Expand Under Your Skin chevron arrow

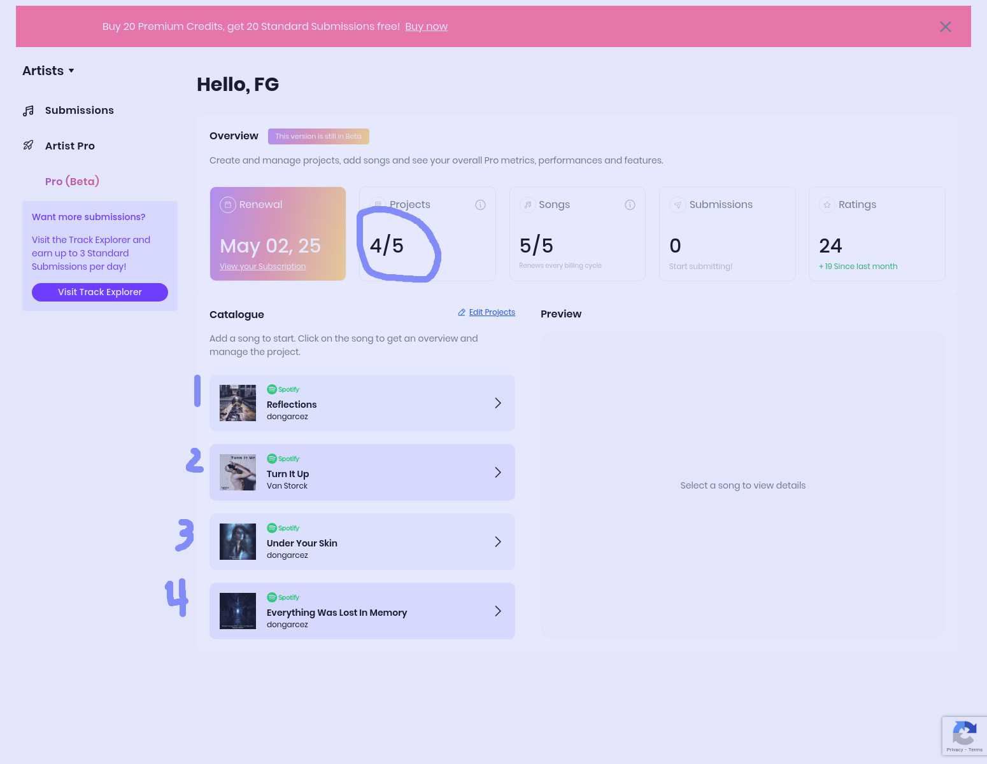point(498,542)
